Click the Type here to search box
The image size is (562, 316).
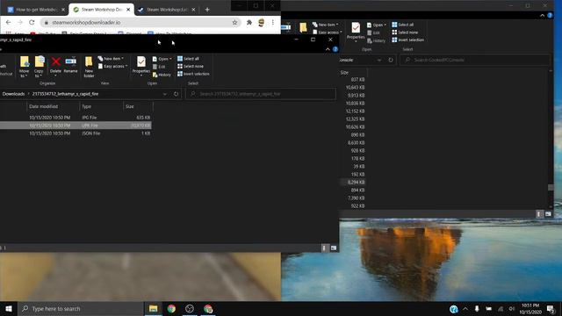click(81, 308)
